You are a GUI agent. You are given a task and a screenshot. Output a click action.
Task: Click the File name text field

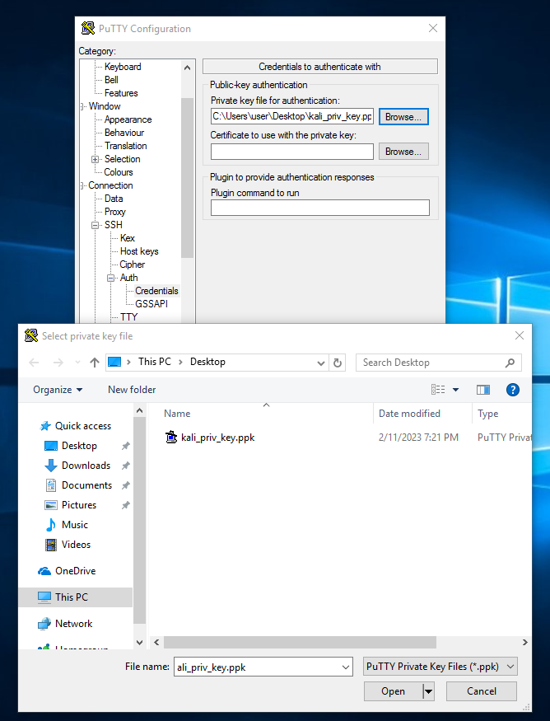point(258,667)
